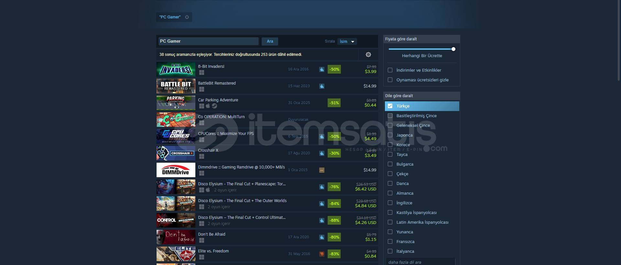
Task: Click the review icon for Disco Elysium + Planescape bundle
Action: 322,187
